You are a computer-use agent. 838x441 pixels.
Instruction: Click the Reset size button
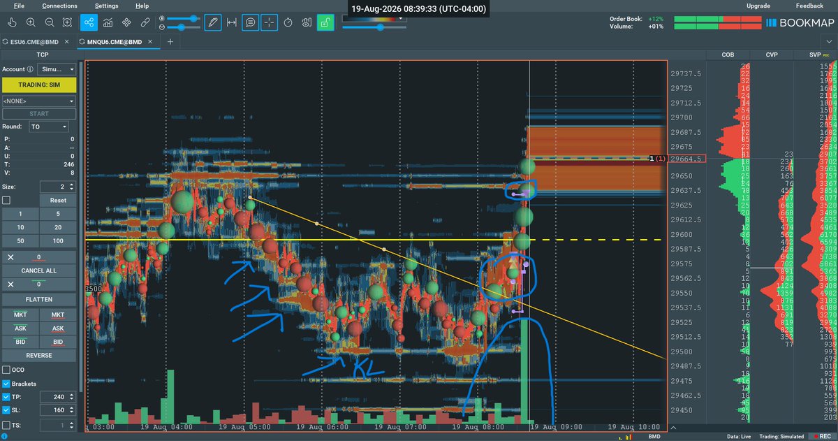click(x=58, y=200)
